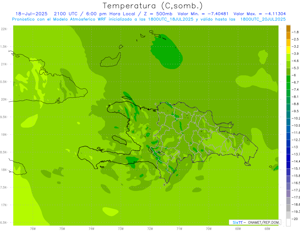Click the -5.3 colorbar value
The image size is (300, 232).
(x=295, y=68)
